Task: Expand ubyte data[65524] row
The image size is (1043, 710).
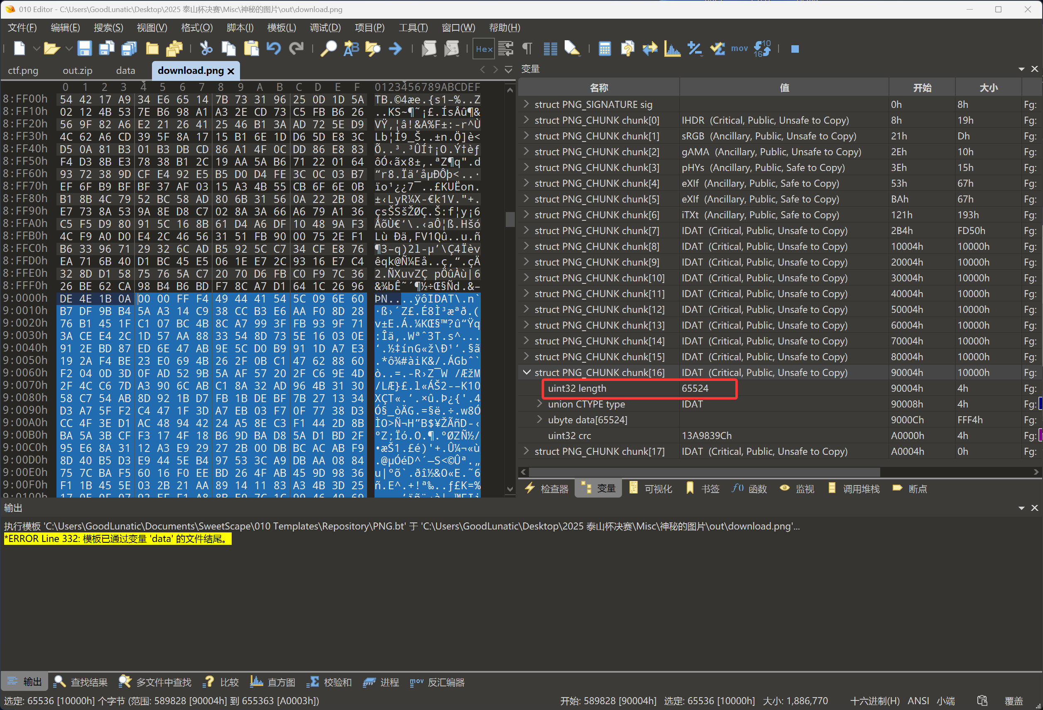Action: pyautogui.click(x=539, y=420)
